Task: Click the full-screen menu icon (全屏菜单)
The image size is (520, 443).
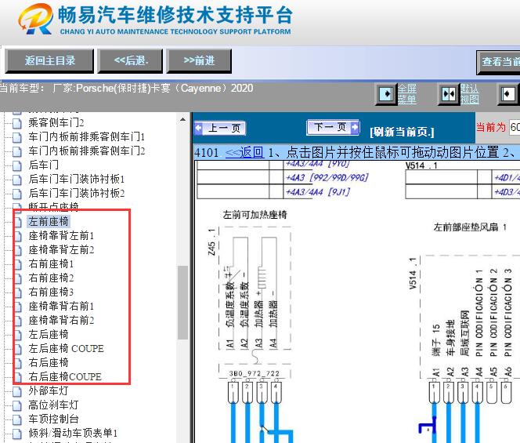Action: 386,94
